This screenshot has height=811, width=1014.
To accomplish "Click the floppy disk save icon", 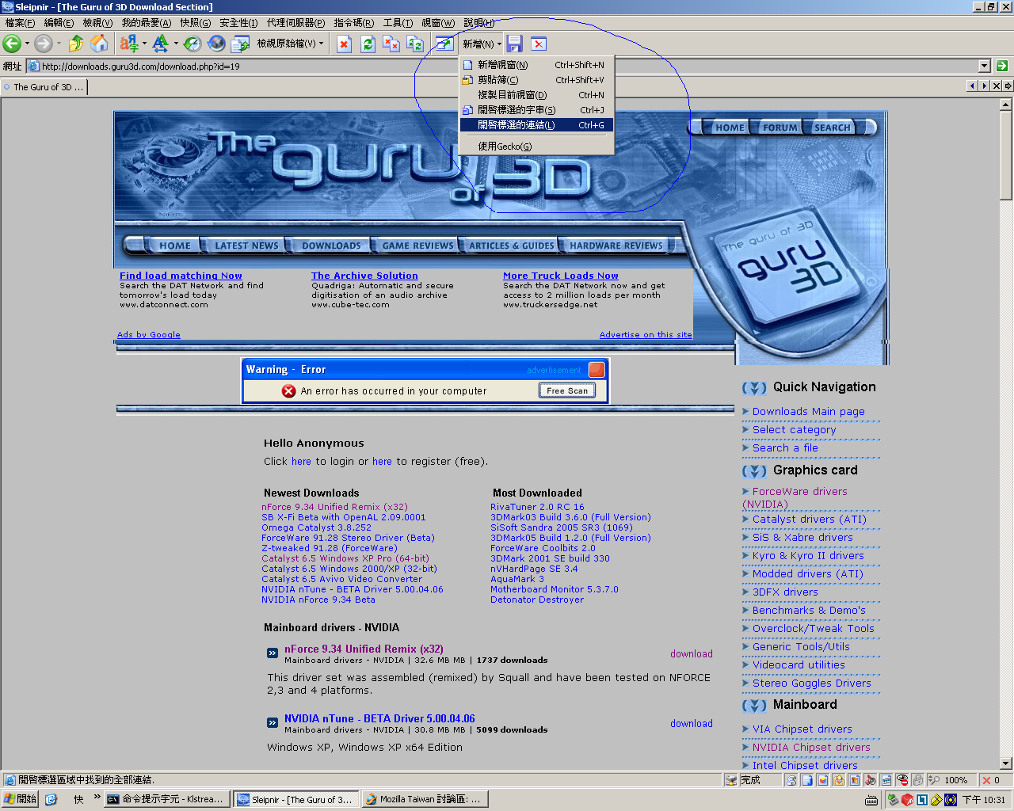I will [514, 44].
